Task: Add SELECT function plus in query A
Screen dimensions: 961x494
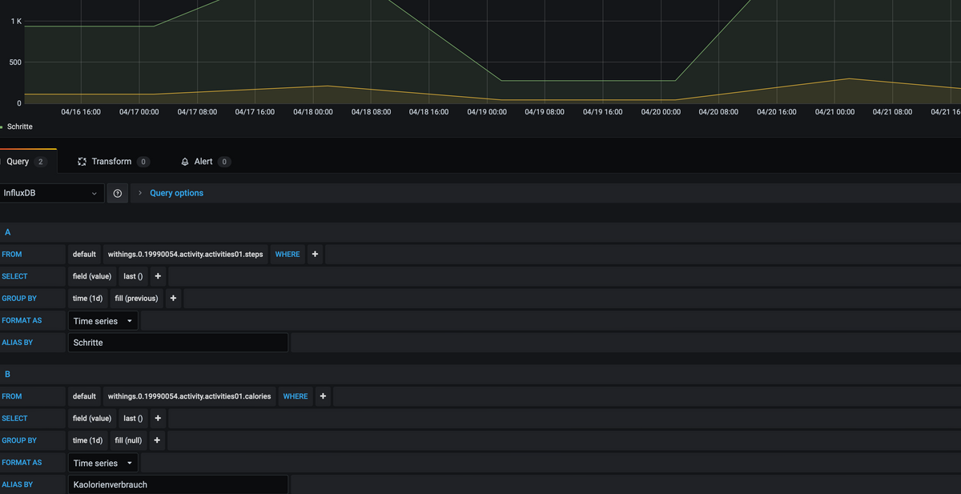Action: click(x=158, y=276)
